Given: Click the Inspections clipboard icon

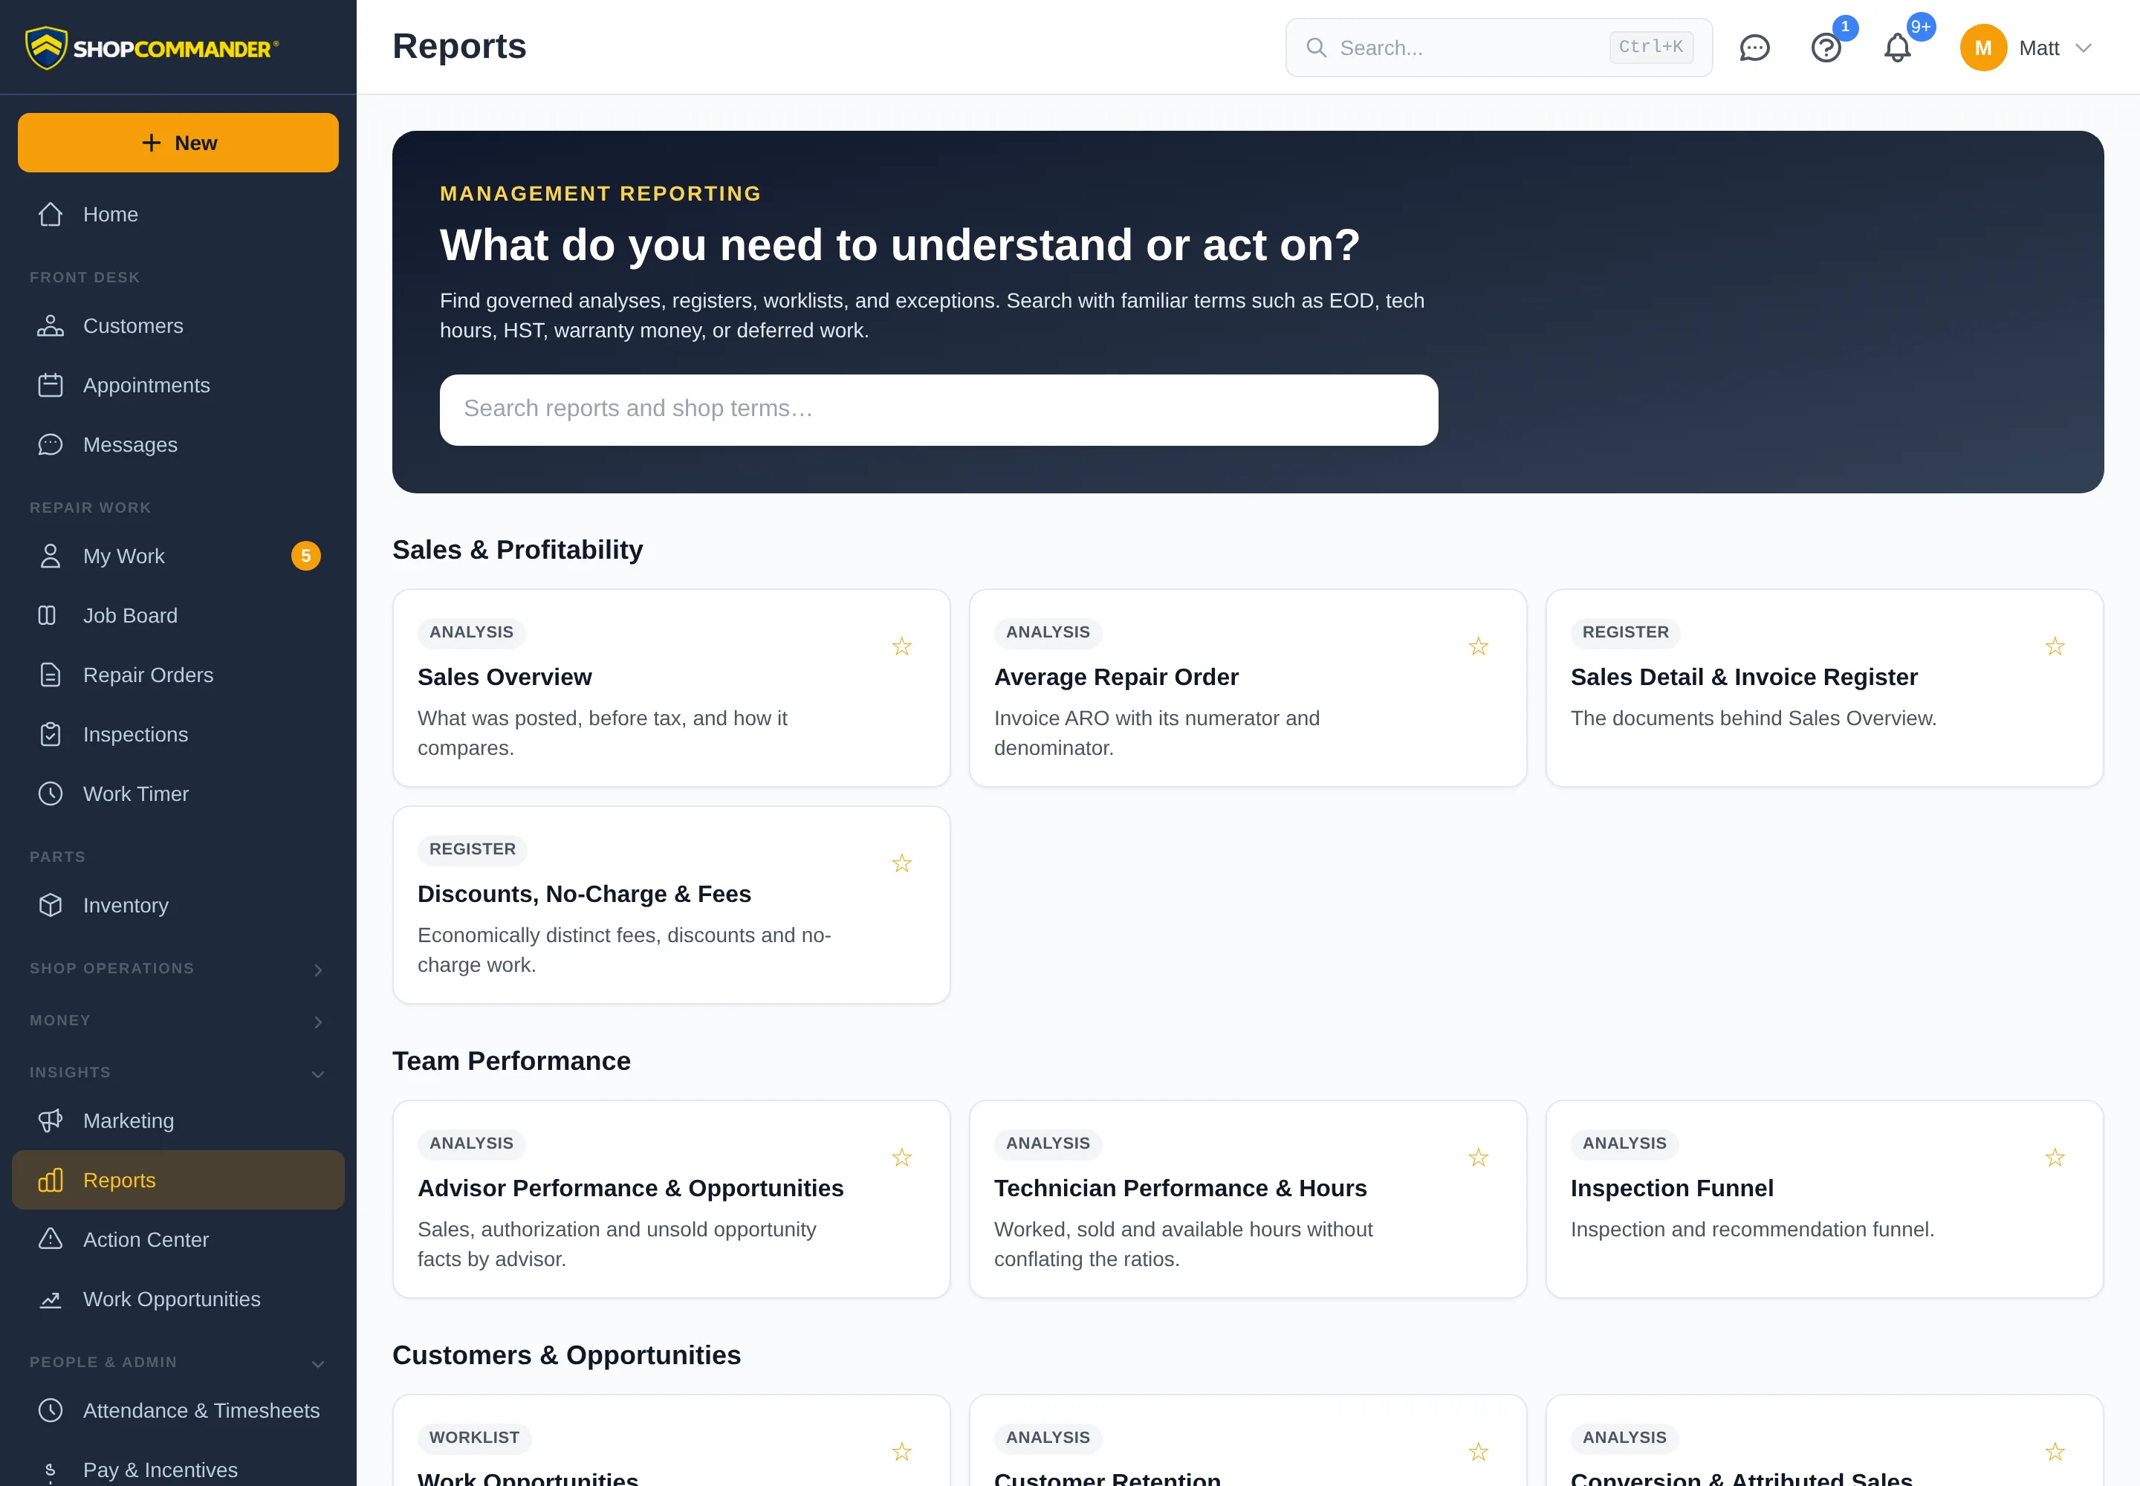Looking at the screenshot, I should pyautogui.click(x=51, y=735).
